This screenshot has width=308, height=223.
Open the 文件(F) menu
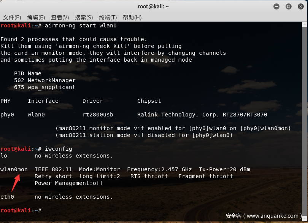12,18
